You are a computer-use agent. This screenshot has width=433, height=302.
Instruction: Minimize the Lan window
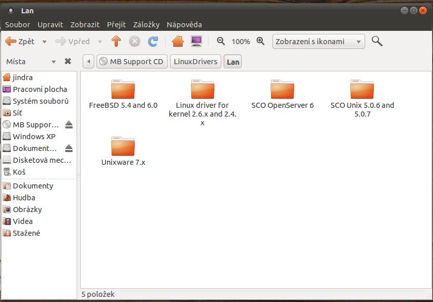[404, 10]
